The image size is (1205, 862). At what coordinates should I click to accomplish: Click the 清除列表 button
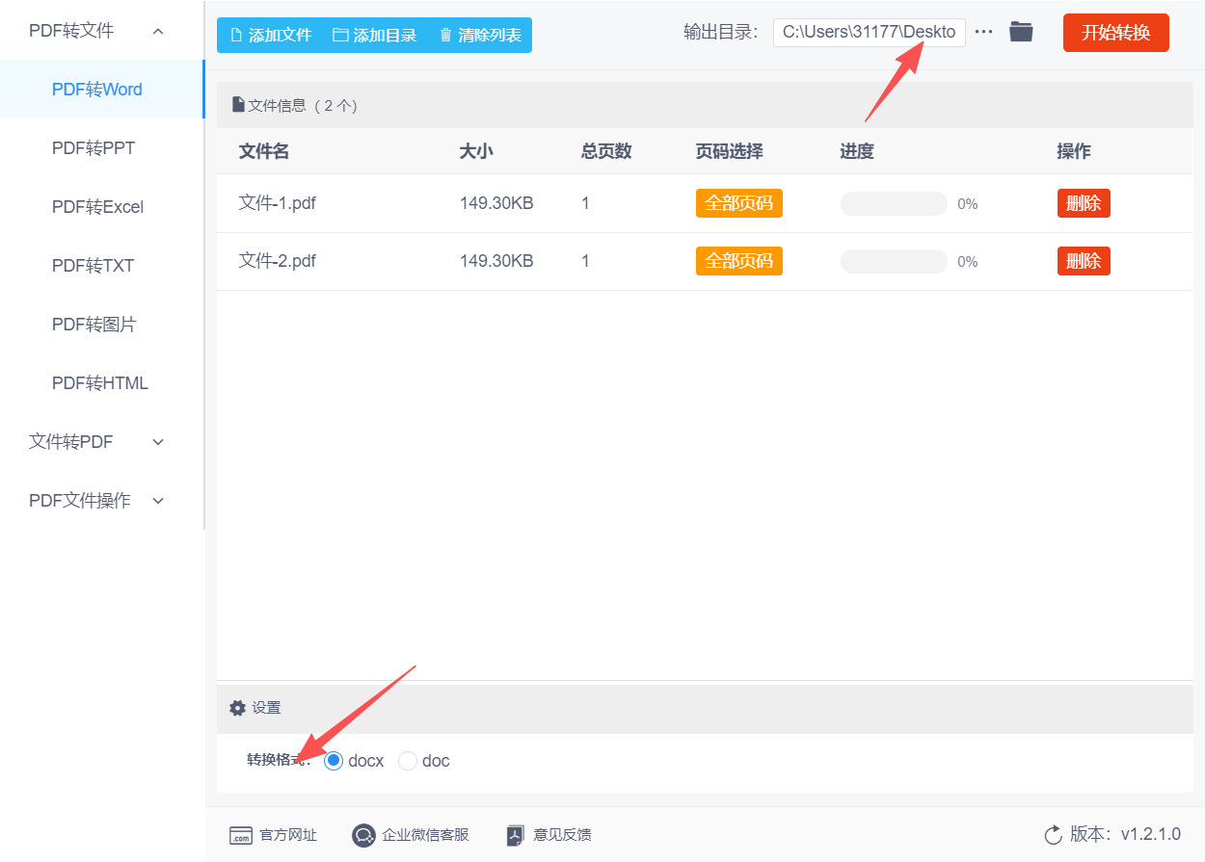pos(480,36)
